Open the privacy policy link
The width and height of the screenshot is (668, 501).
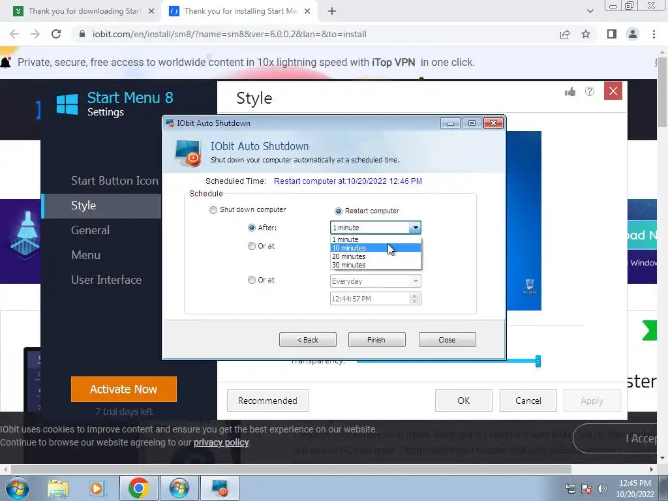(221, 443)
